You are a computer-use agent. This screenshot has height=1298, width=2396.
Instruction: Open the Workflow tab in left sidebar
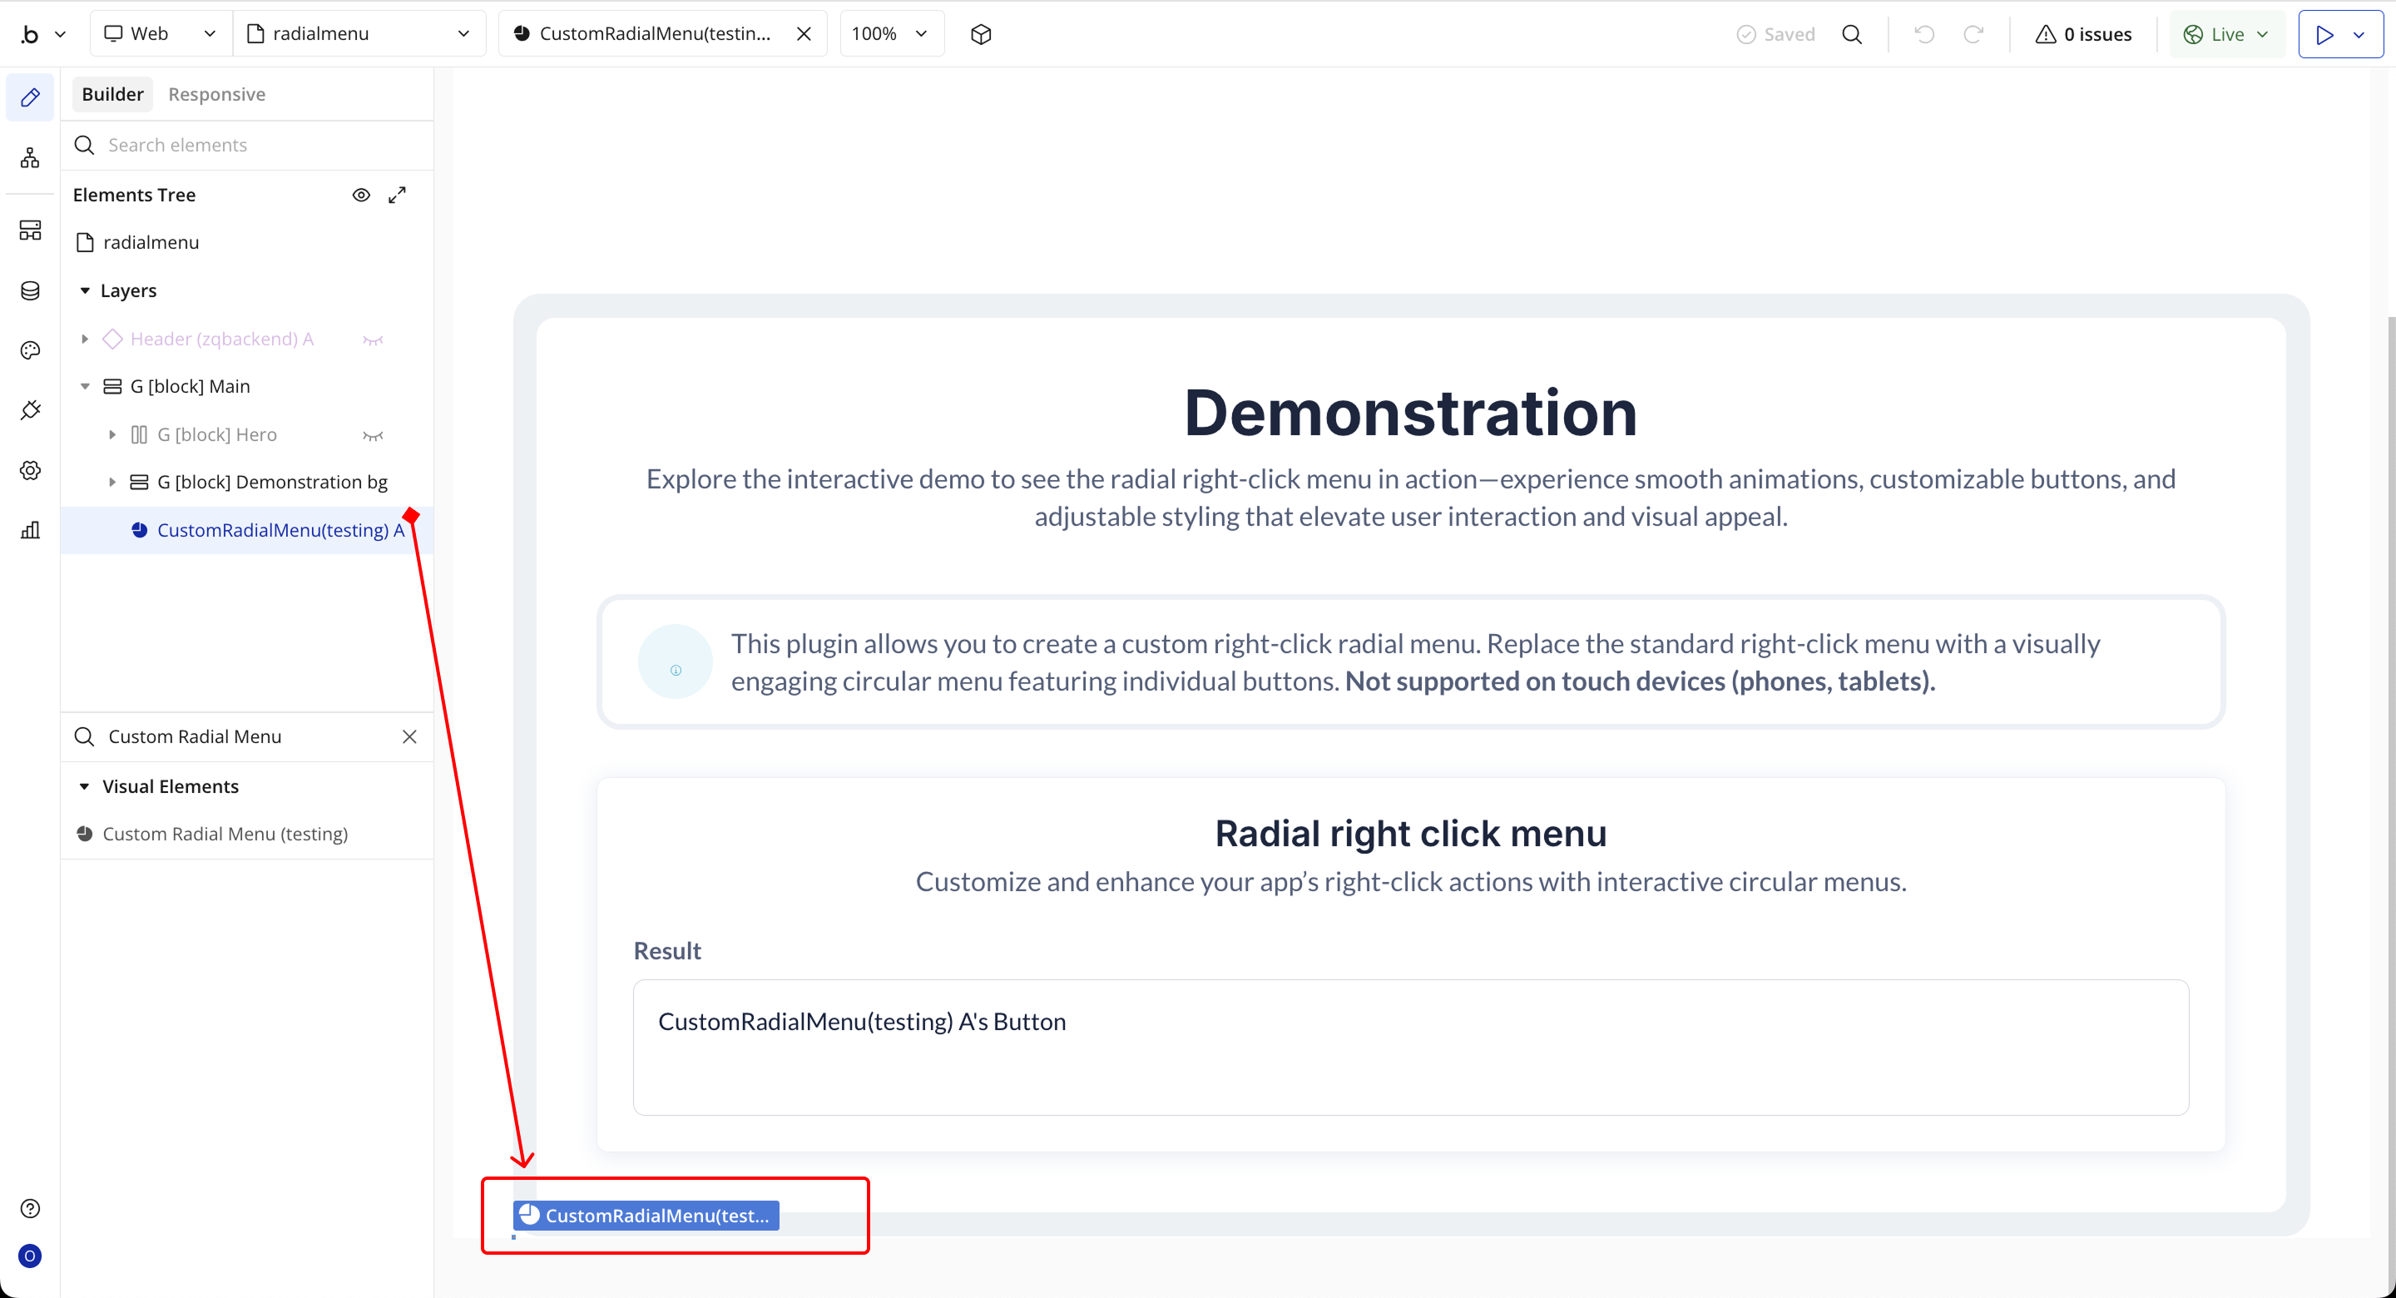[30, 158]
